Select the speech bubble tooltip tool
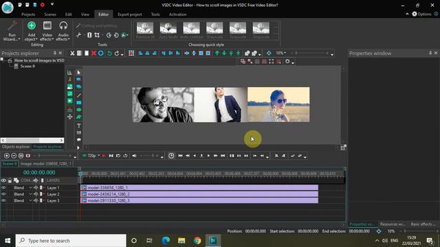The width and height of the screenshot is (440, 247). click(79, 139)
